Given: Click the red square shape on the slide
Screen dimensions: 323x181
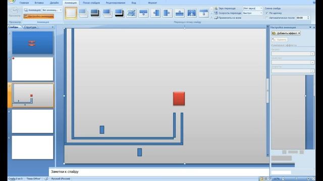Looking at the screenshot, I should pyautogui.click(x=179, y=99).
